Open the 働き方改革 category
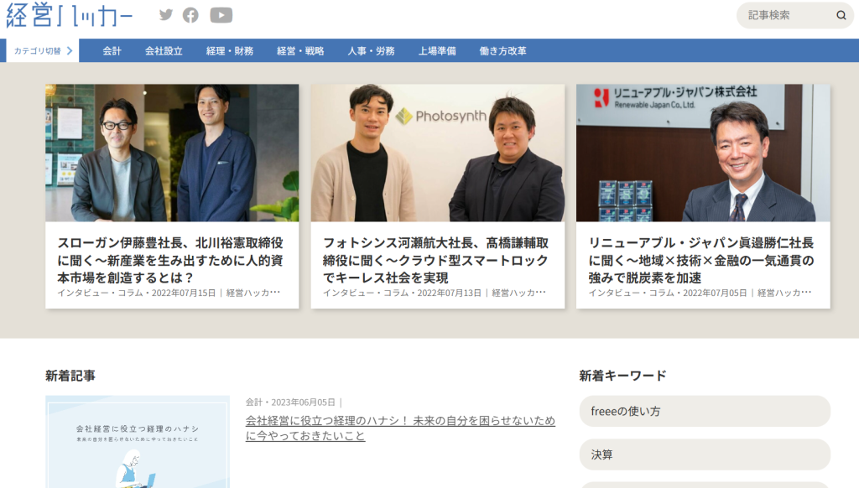The image size is (859, 488). pyautogui.click(x=503, y=51)
